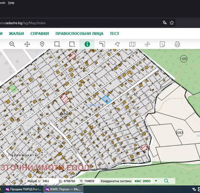Expand the coordinate system dropdown arrow
The width and height of the screenshot is (200, 193).
pos(156,181)
